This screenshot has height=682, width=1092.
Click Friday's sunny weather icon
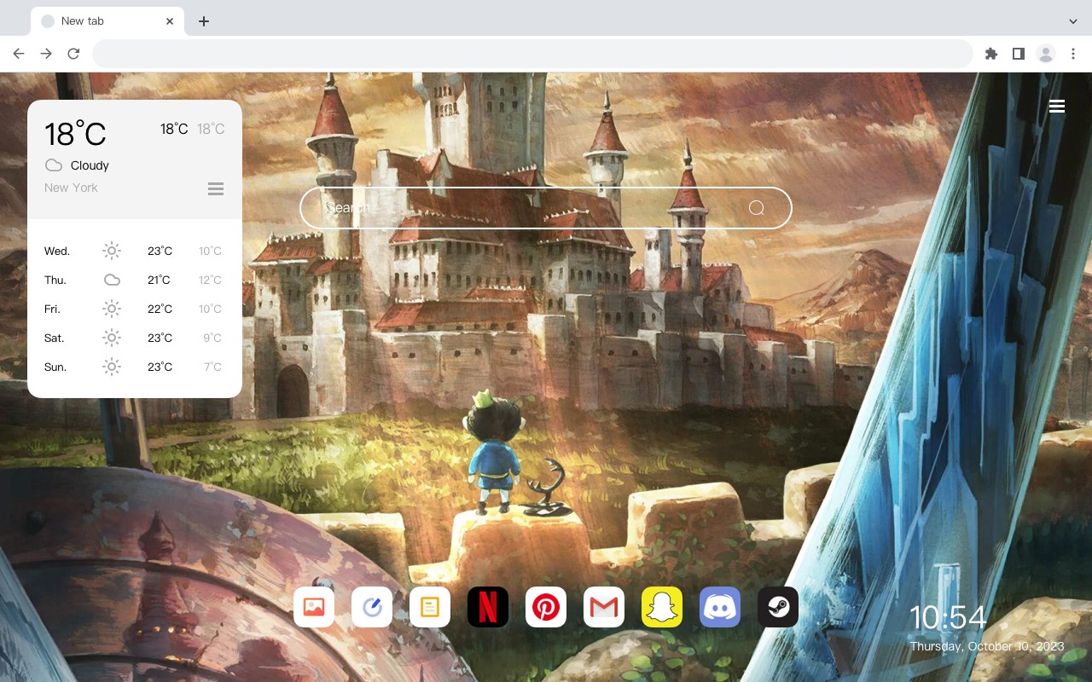112,309
